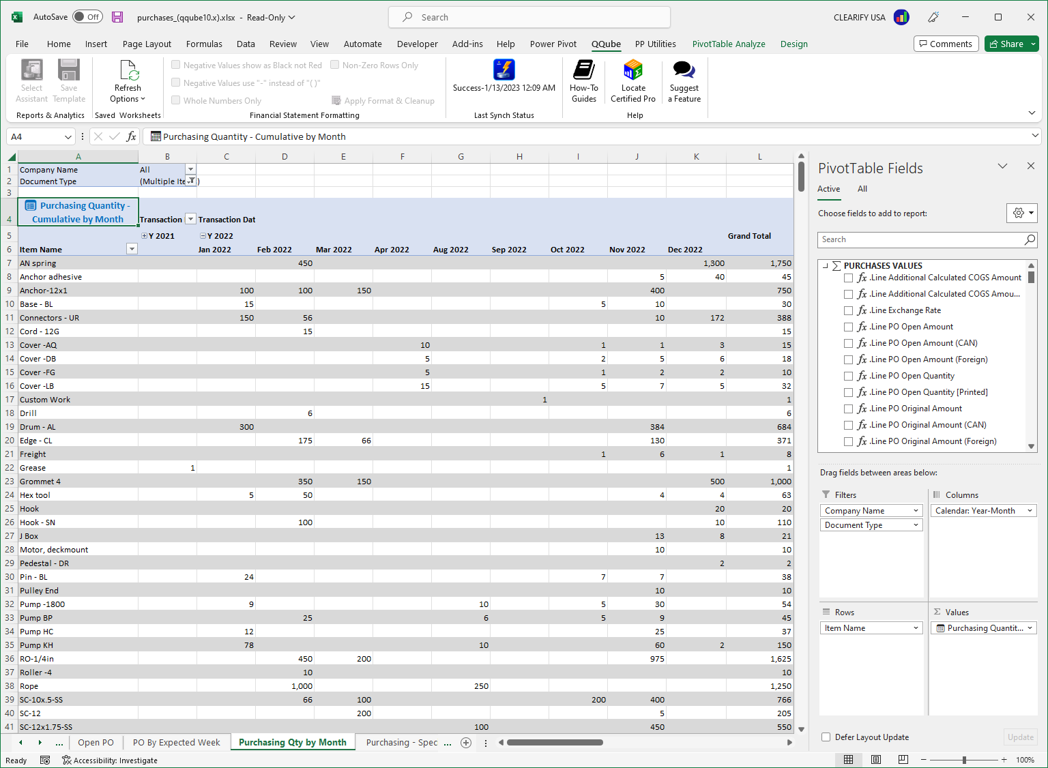The height and width of the screenshot is (768, 1048).
Task: Click Locate Certified Pro icon
Action: (633, 70)
